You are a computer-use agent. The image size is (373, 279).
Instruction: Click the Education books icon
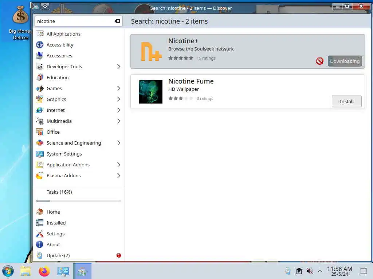(40, 78)
